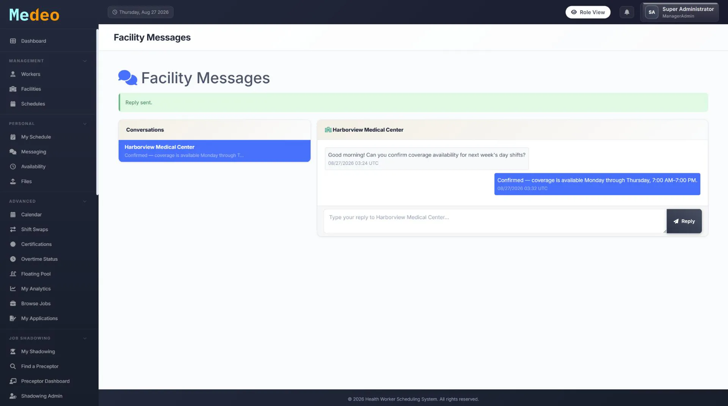Click the Shift Swaps arrows icon

click(13, 229)
